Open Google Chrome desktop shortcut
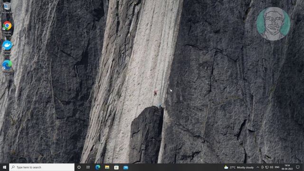The width and height of the screenshot is (304, 171). [7, 28]
